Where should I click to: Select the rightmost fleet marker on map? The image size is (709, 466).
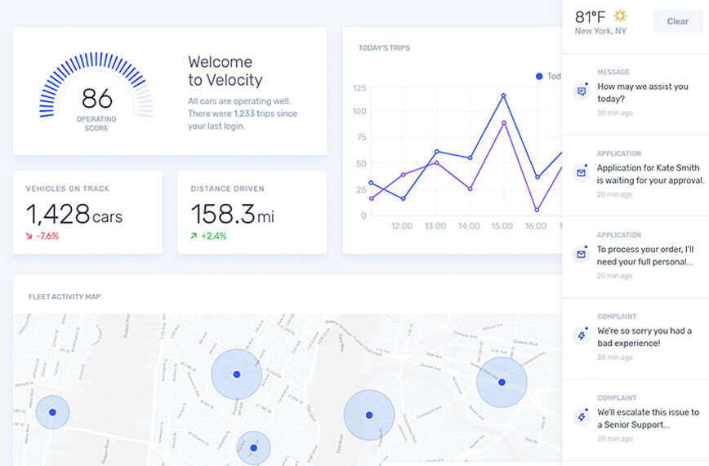click(x=502, y=382)
